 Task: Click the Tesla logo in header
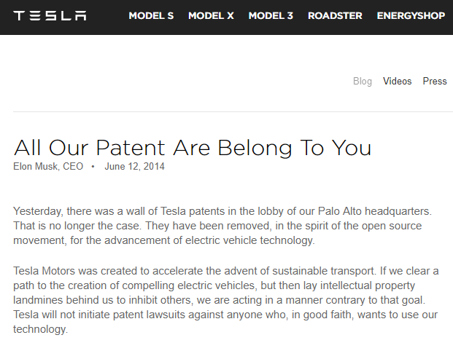tap(50, 15)
